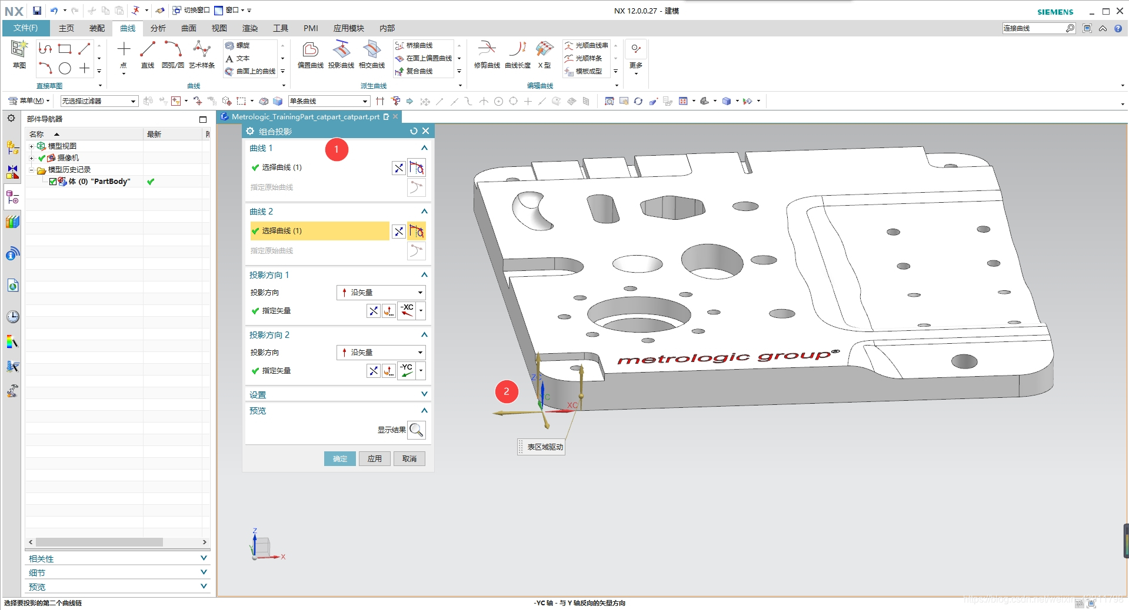
Task: Open the 无选择过滤器 filter dropdown
Action: click(x=99, y=101)
